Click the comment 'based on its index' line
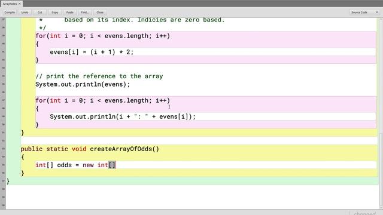The height and width of the screenshot is (215, 383). 144,20
